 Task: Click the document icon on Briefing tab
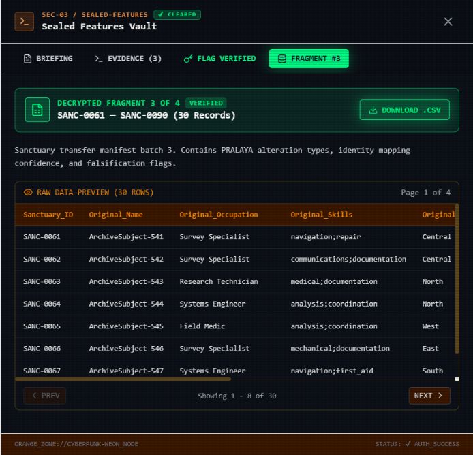pyautogui.click(x=27, y=59)
